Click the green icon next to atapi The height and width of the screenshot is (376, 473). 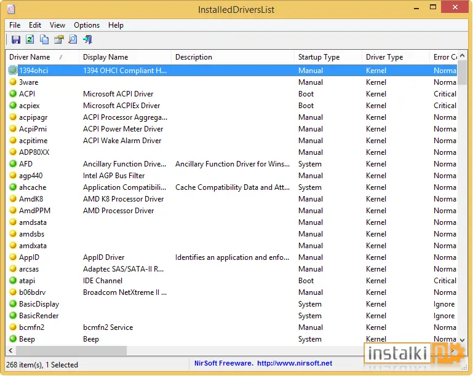pos(13,281)
